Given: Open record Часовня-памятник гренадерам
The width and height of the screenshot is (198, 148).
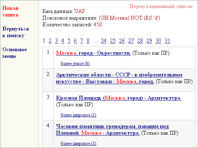Looking at the screenshot, I should click(112, 130).
